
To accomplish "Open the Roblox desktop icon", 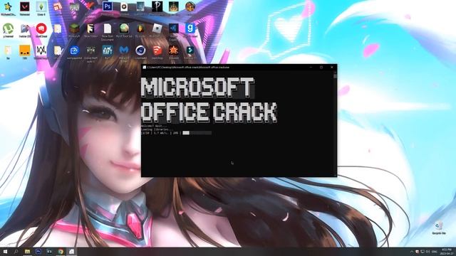I will [x=157, y=29].
